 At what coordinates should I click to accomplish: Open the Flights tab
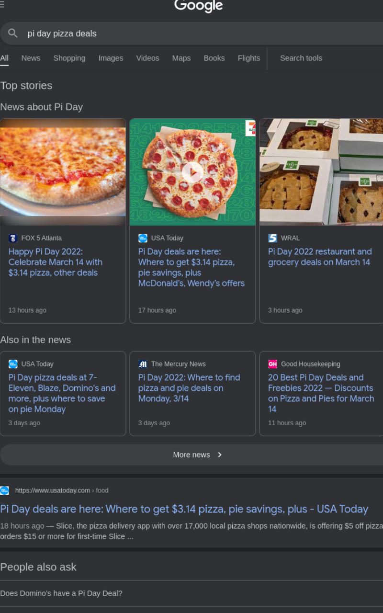click(x=249, y=58)
